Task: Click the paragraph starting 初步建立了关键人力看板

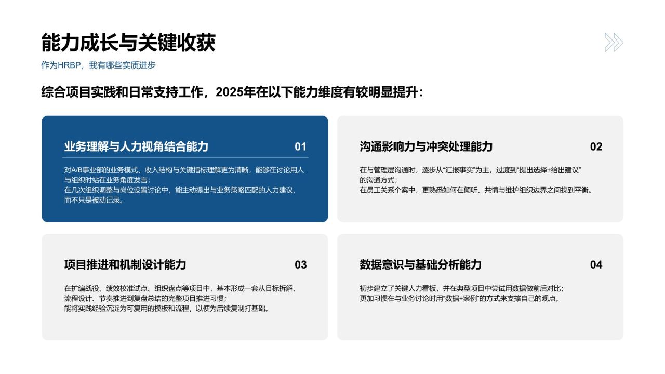Action: tap(461, 293)
